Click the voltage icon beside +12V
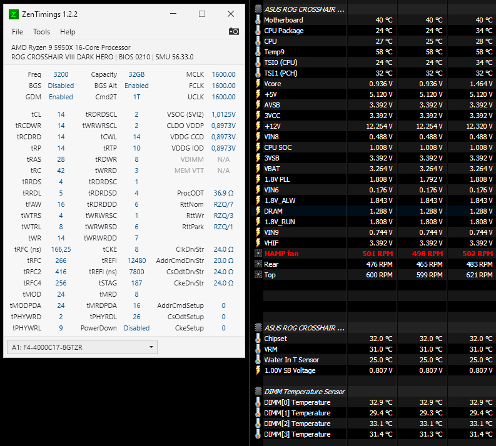 point(258,126)
